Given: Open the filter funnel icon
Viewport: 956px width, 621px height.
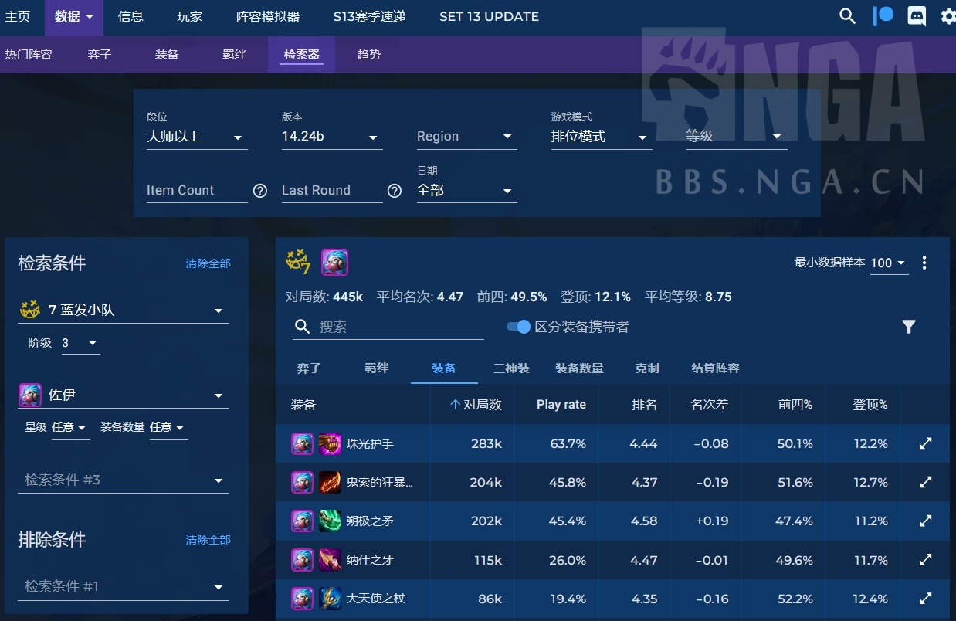Looking at the screenshot, I should 909,327.
